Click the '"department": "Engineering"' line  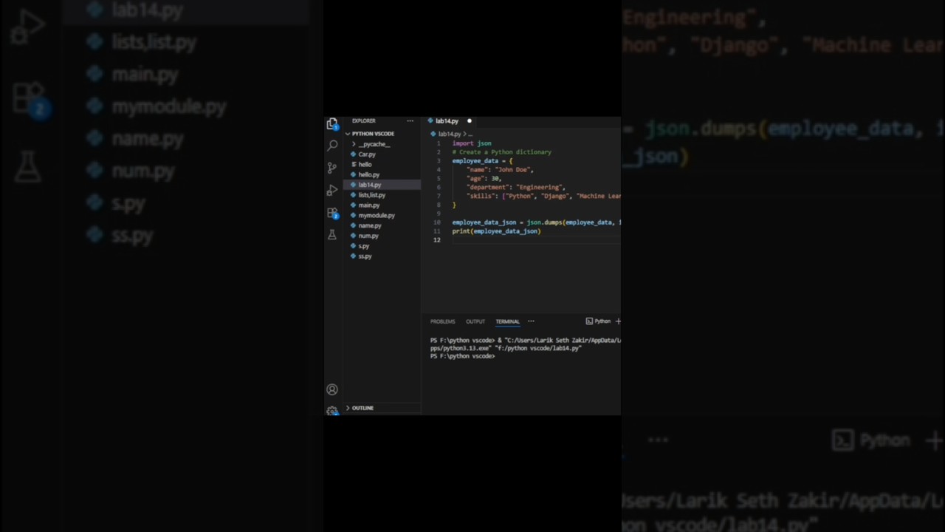(x=516, y=188)
